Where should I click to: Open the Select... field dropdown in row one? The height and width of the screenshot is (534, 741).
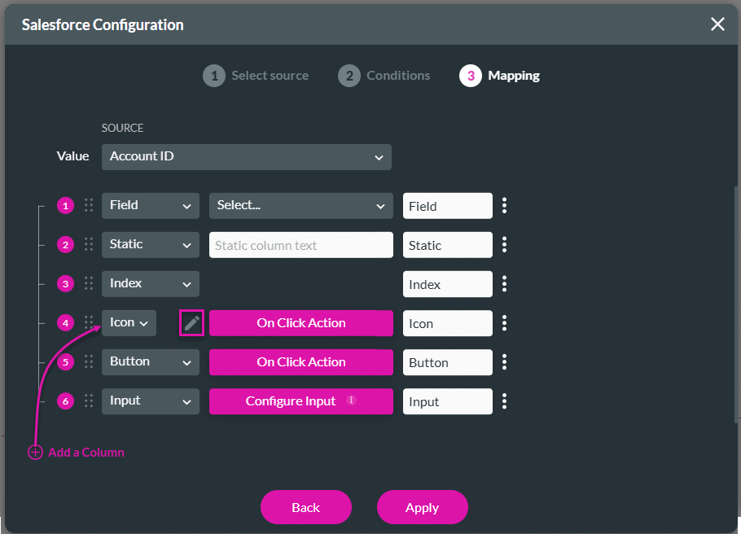300,205
